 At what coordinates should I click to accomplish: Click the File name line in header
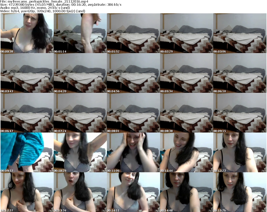coord(44,2)
